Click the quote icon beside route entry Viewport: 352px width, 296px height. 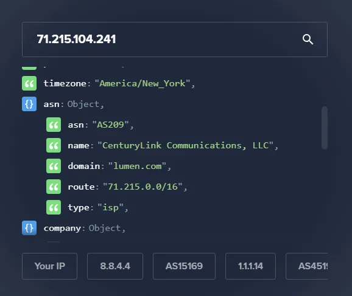(x=54, y=187)
